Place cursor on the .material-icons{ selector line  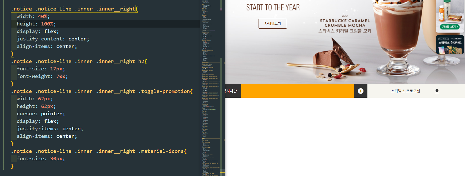[99, 151]
